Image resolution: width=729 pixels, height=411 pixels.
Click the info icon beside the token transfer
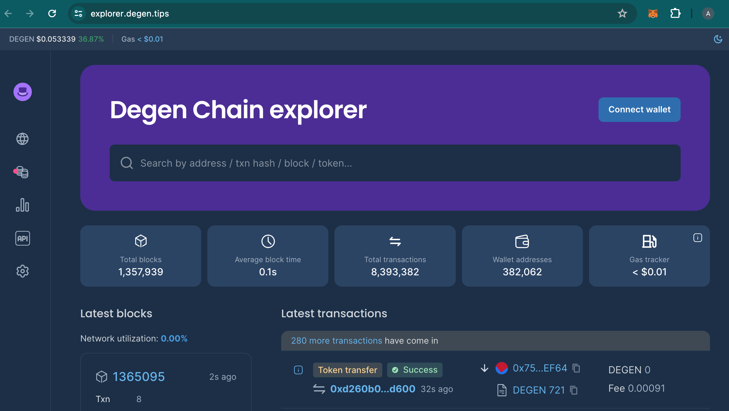(298, 370)
